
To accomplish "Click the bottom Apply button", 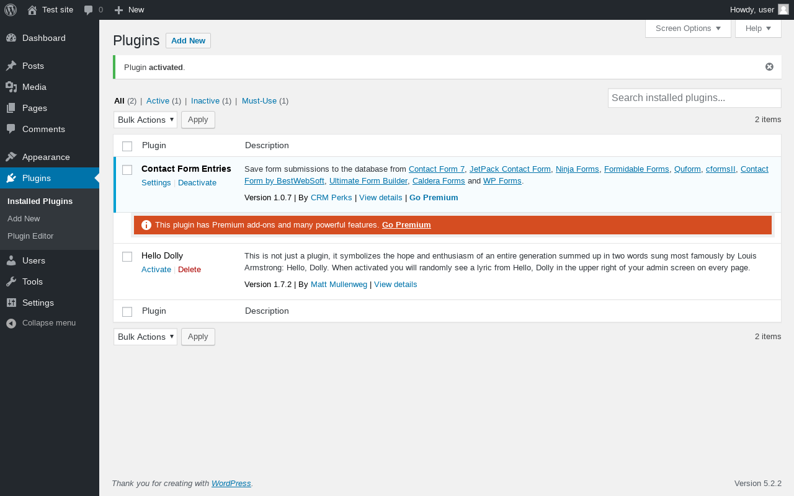I will (198, 337).
